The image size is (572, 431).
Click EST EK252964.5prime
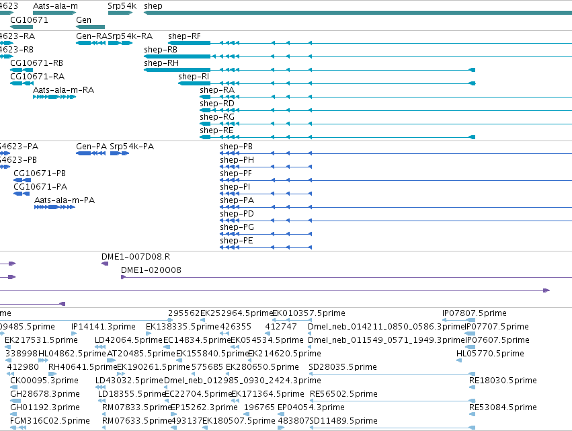(x=237, y=313)
